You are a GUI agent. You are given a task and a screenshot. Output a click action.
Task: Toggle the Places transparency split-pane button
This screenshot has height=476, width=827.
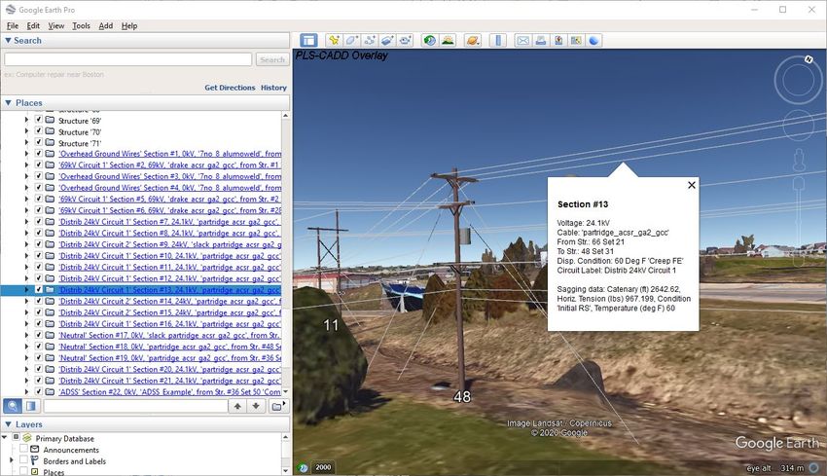(31, 406)
